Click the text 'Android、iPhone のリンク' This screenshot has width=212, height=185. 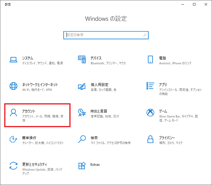(175, 63)
